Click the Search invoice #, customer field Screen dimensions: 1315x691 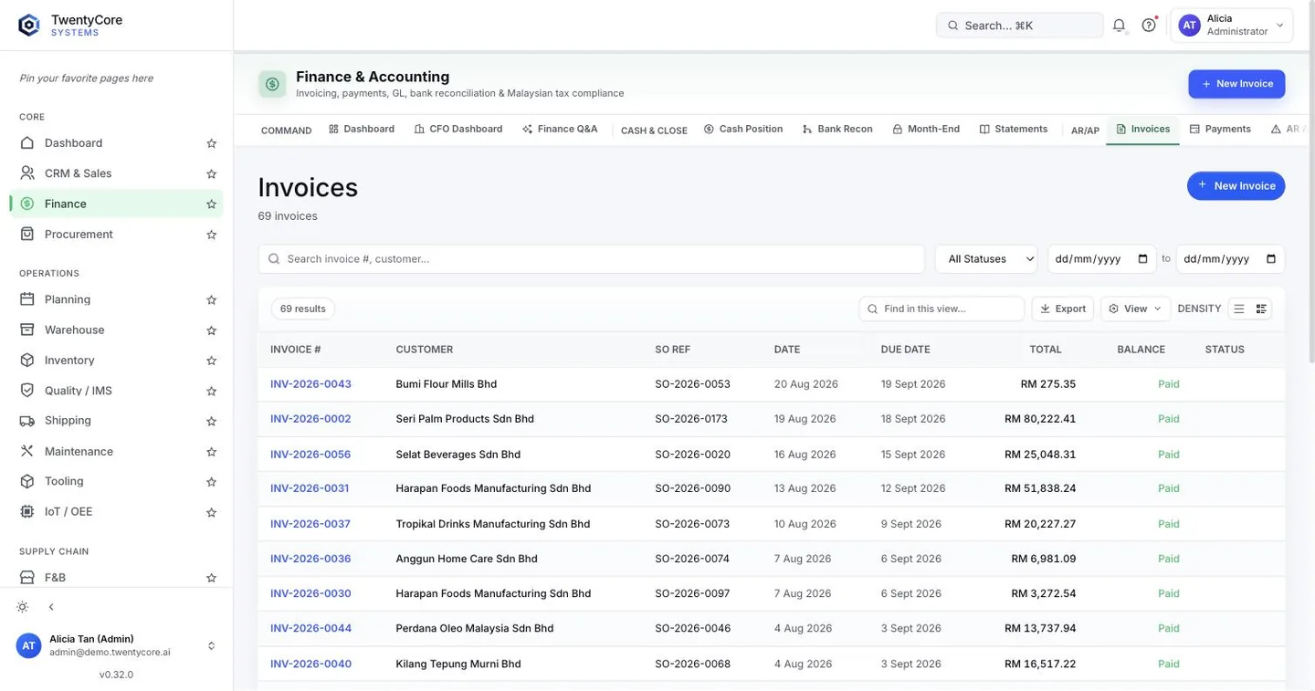(x=591, y=259)
